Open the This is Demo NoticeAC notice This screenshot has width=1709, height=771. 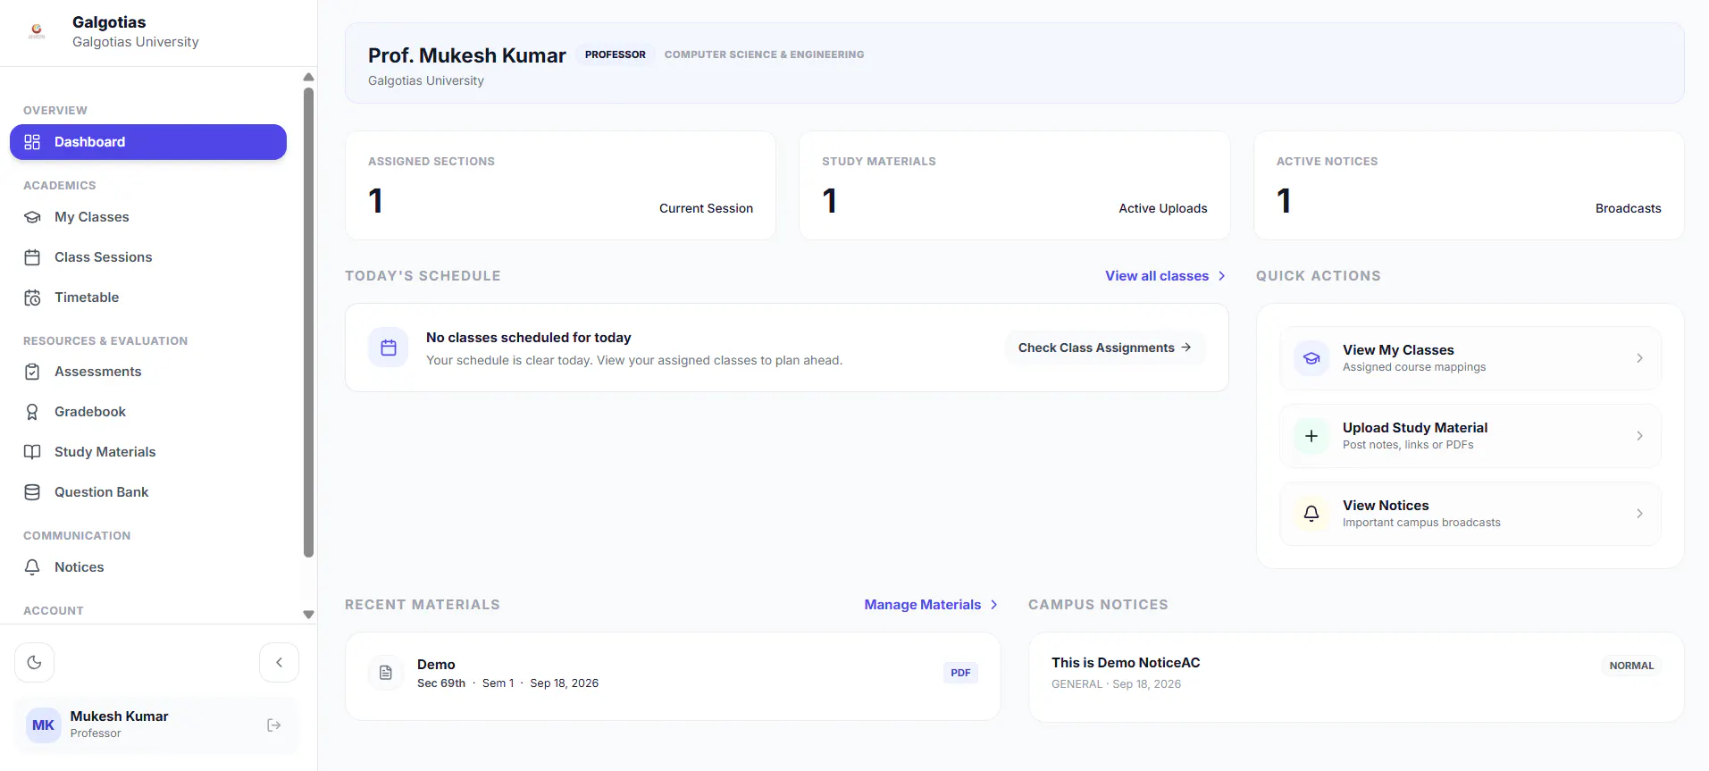click(x=1356, y=677)
